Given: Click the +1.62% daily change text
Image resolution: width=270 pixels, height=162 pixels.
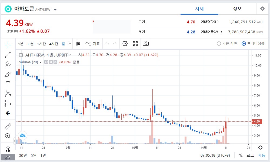Looking at the screenshot, I should tap(27, 31).
